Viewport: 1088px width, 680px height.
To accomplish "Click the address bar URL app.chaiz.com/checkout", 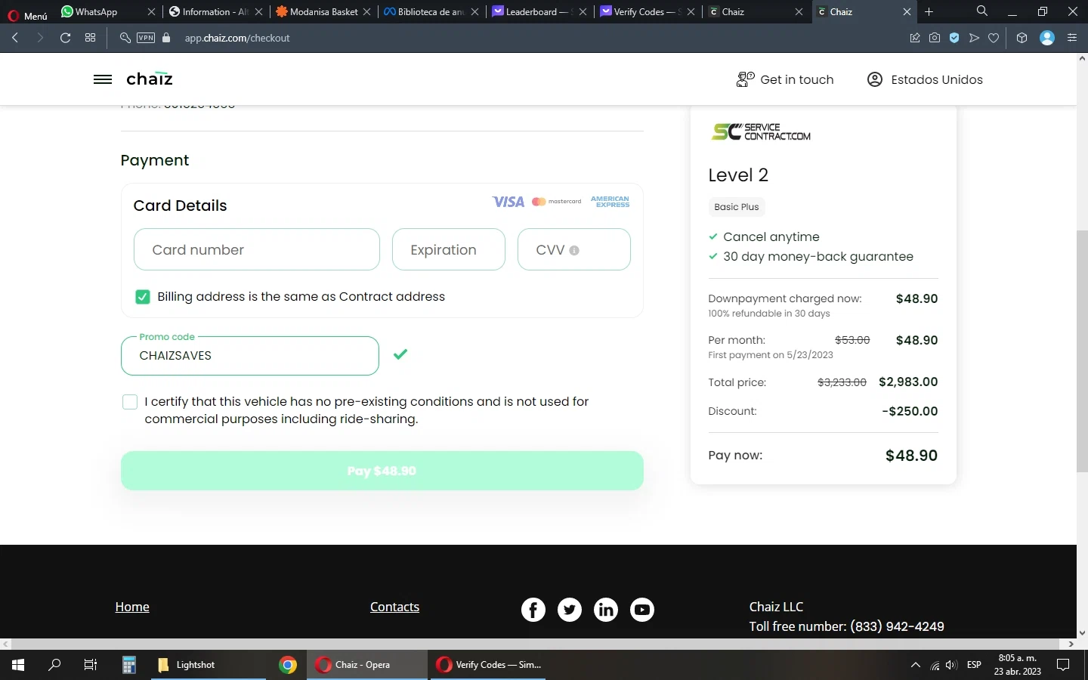I will [x=237, y=38].
